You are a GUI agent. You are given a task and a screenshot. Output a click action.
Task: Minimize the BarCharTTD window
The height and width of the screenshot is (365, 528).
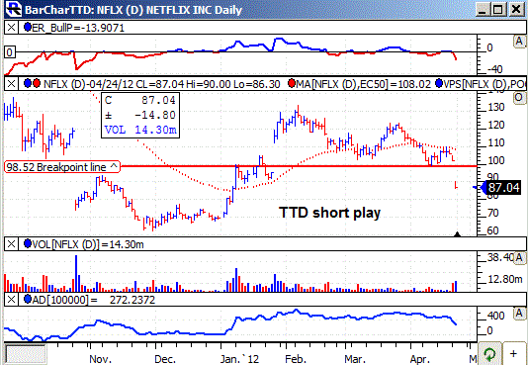pyautogui.click(x=482, y=9)
